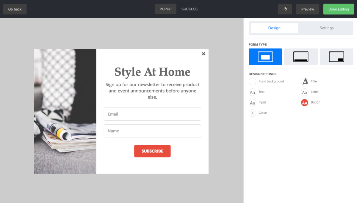Click the Done Editing button

[x=339, y=9]
